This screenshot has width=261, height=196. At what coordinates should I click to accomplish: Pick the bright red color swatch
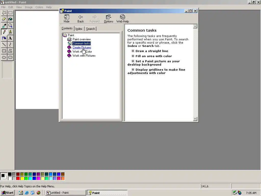pyautogui.click(x=18, y=178)
